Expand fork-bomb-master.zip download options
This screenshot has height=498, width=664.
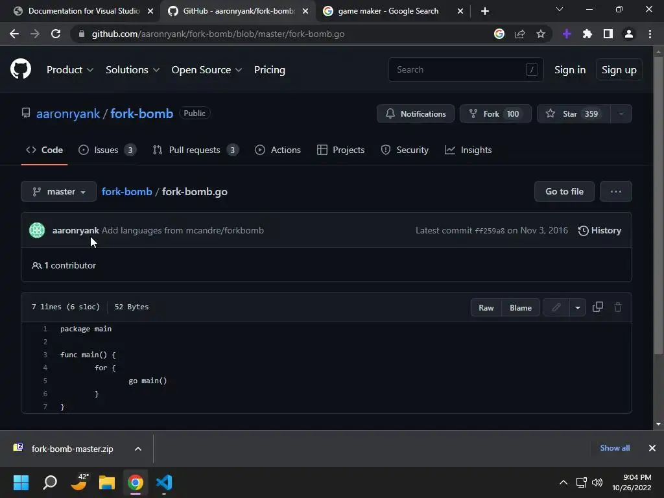point(138,449)
